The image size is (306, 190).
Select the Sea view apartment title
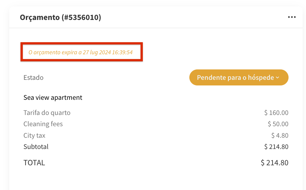point(53,98)
